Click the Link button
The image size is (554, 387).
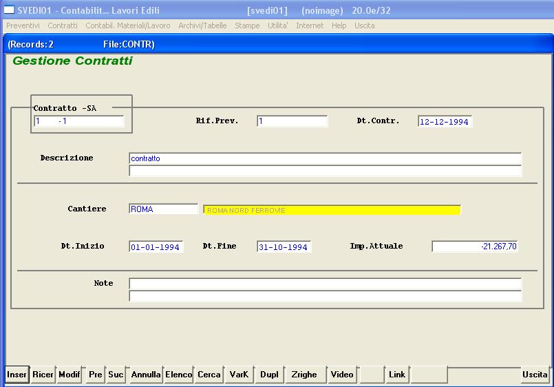tap(397, 375)
